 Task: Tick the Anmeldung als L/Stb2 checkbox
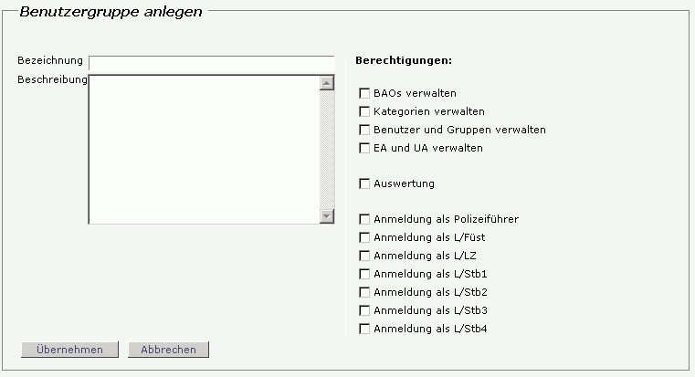364,292
